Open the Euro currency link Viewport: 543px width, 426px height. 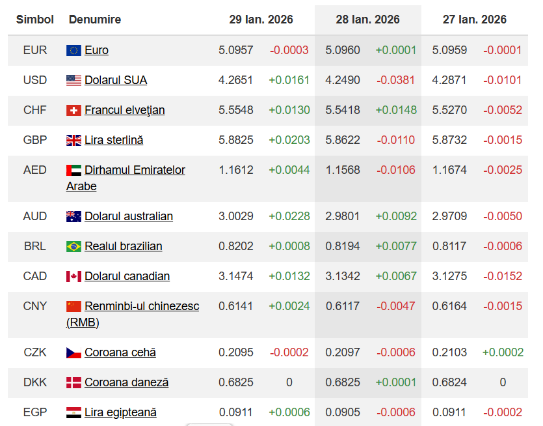click(x=96, y=50)
